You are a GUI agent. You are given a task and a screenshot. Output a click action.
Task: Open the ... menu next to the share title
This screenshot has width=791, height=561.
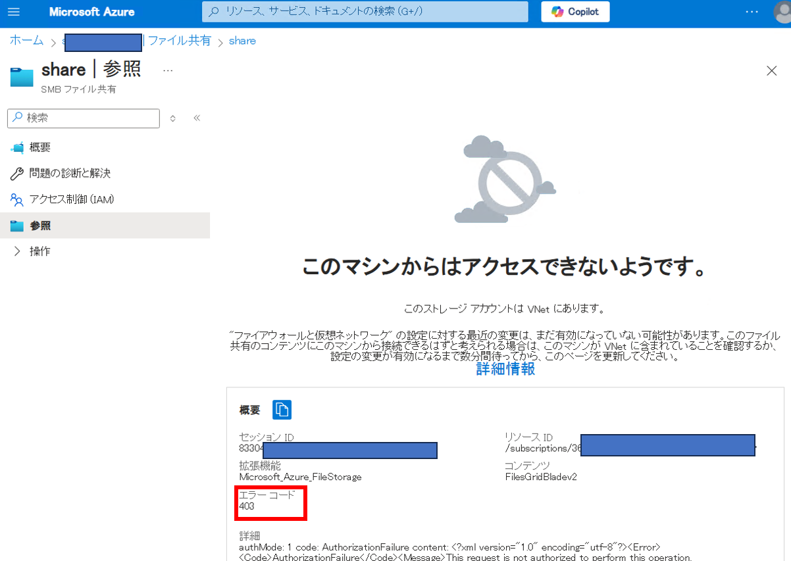click(167, 69)
